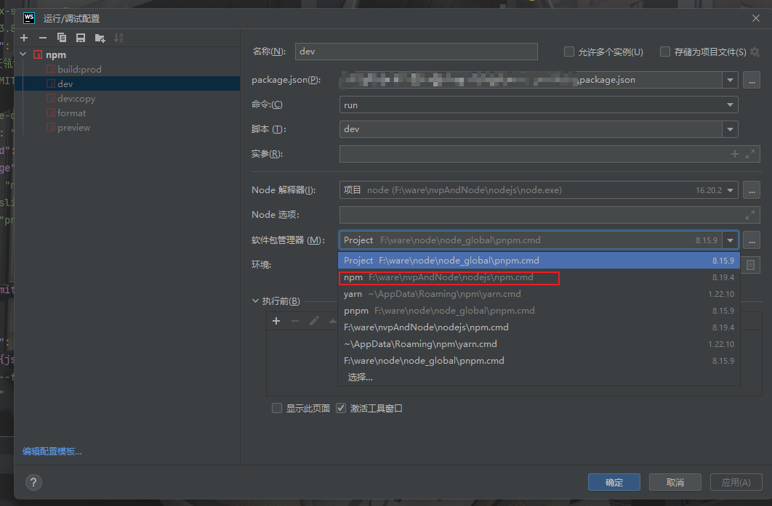Image resolution: width=772 pixels, height=506 pixels.
Task: Create a new configurations folder
Action: tap(99, 37)
